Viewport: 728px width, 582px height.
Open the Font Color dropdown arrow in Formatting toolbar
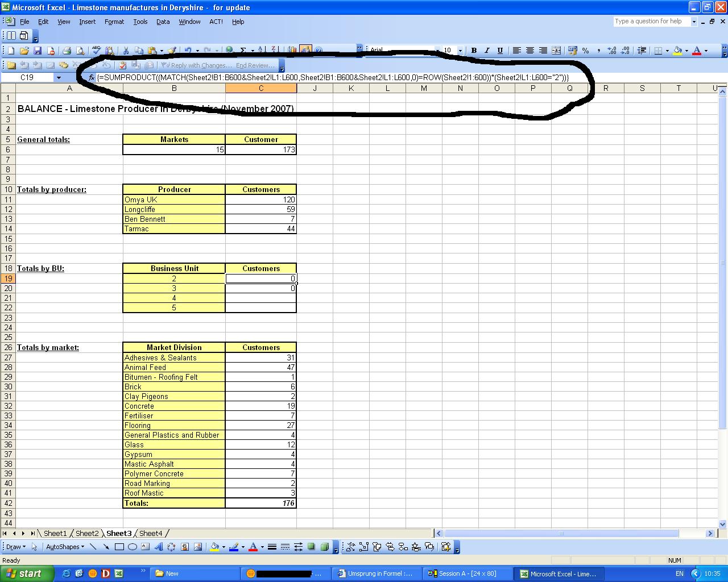coord(706,51)
